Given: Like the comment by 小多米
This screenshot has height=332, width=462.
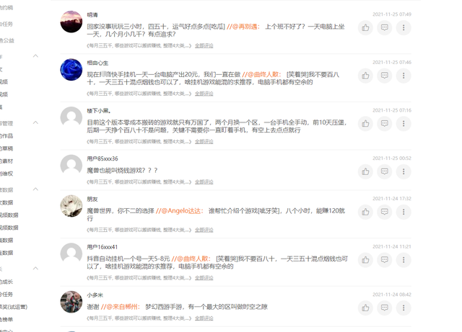Looking at the screenshot, I should click(x=365, y=308).
